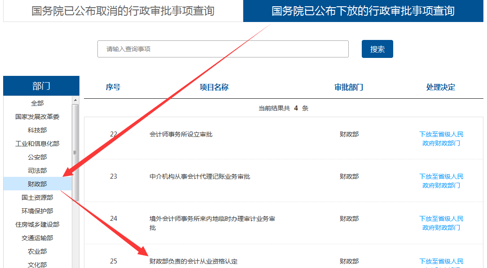Click the department list scroll-up arrow

75,100
